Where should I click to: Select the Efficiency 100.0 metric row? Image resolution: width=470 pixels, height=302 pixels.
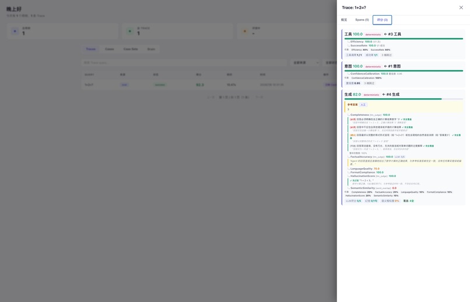coord(365,41)
